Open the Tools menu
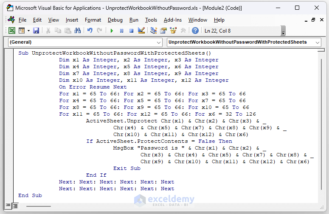 point(151,20)
